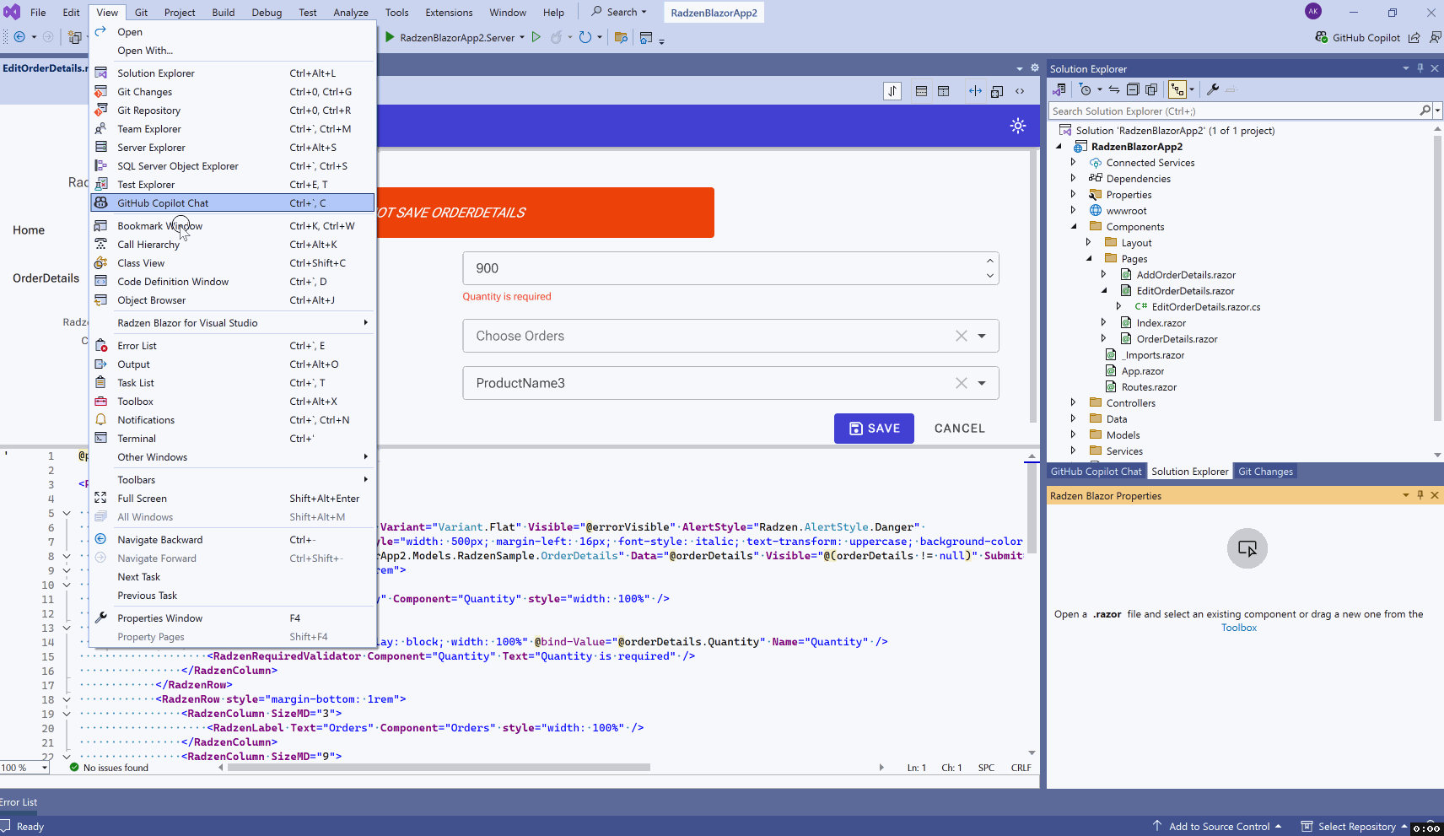
Task: Click Add to Source Control in status bar
Action: click(x=1216, y=827)
